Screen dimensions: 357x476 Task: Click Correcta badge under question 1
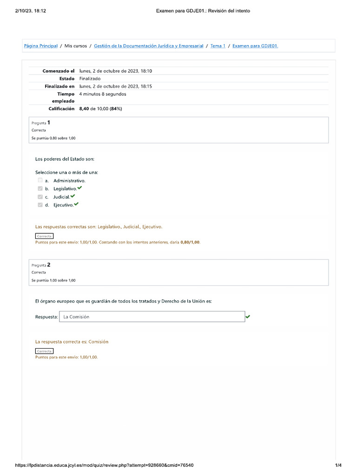[44, 236]
